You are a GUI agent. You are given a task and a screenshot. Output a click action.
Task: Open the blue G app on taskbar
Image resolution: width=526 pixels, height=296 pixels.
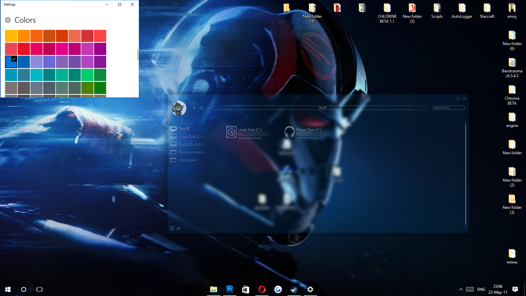click(278, 289)
